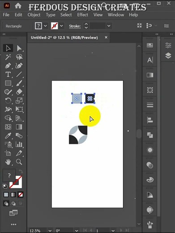This screenshot has height=233, width=175.
Task: Open rotate view 0° dropdown
Action: point(77,231)
